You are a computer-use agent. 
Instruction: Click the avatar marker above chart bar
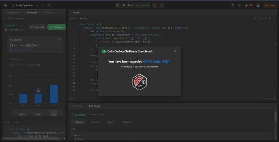[38, 91]
